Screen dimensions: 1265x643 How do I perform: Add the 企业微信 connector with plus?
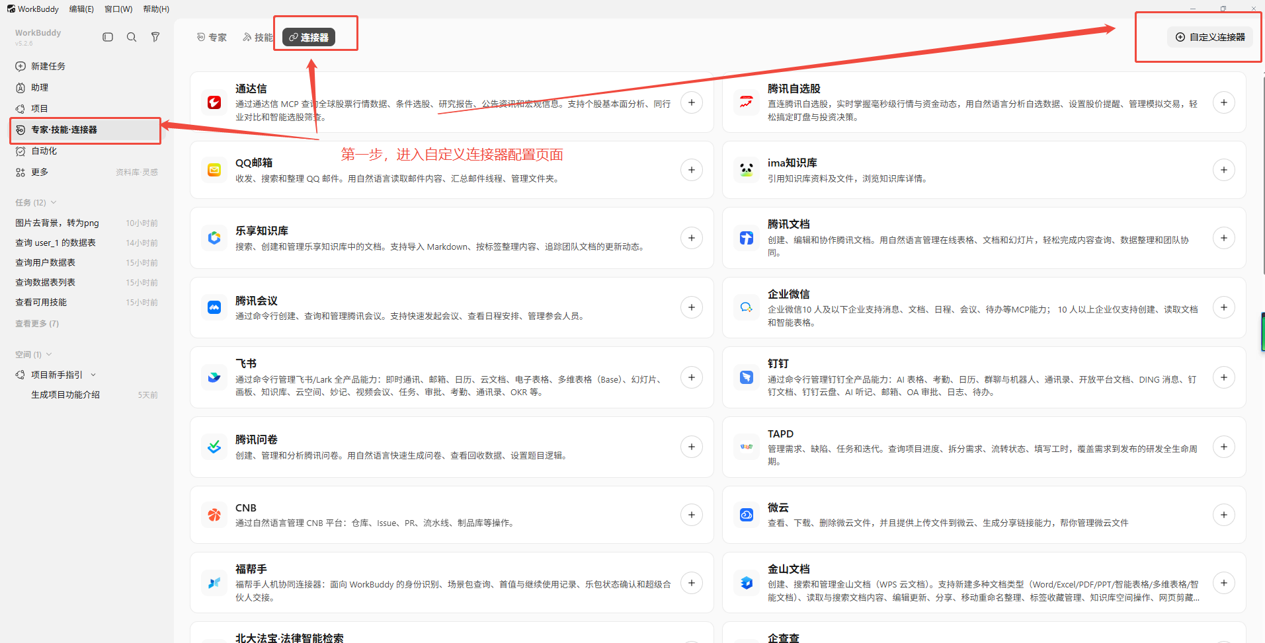1224,307
